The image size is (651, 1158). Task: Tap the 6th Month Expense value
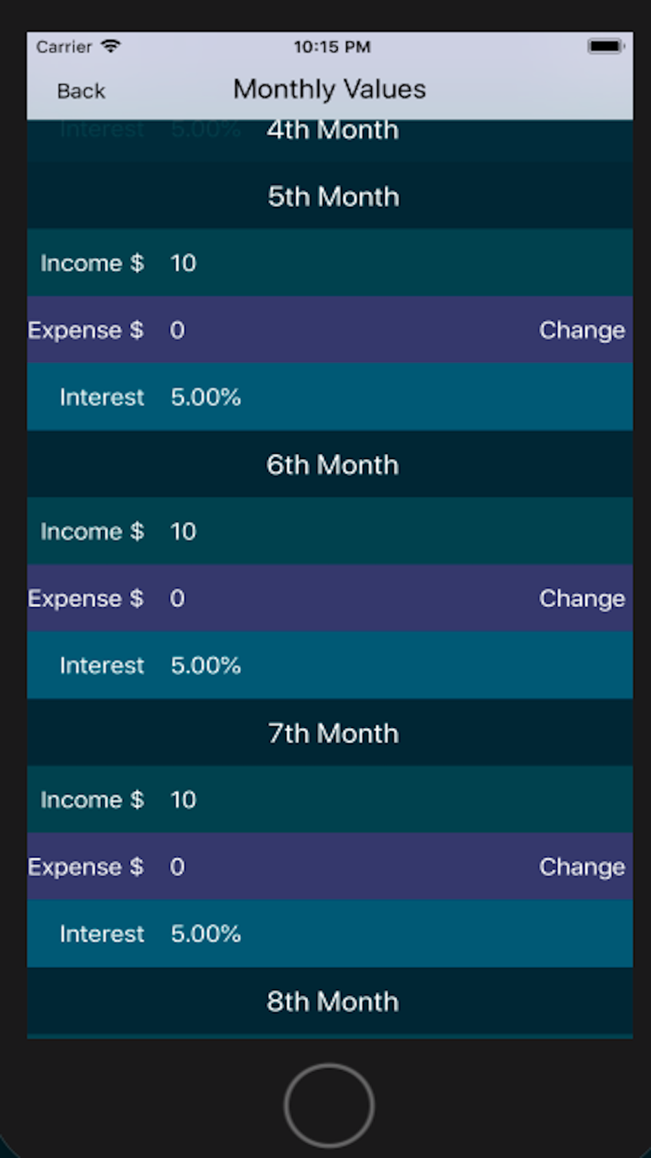pos(177,599)
